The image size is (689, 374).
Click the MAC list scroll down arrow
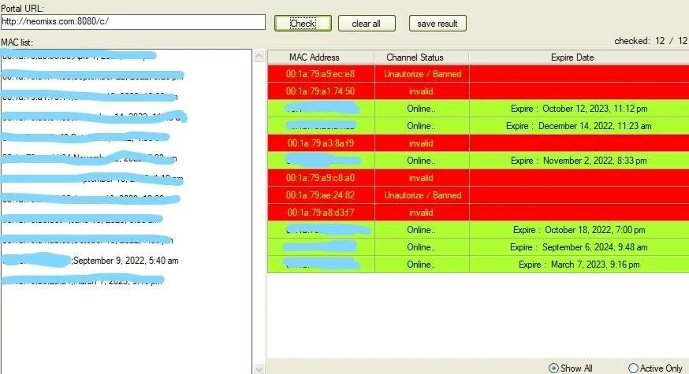tap(259, 368)
